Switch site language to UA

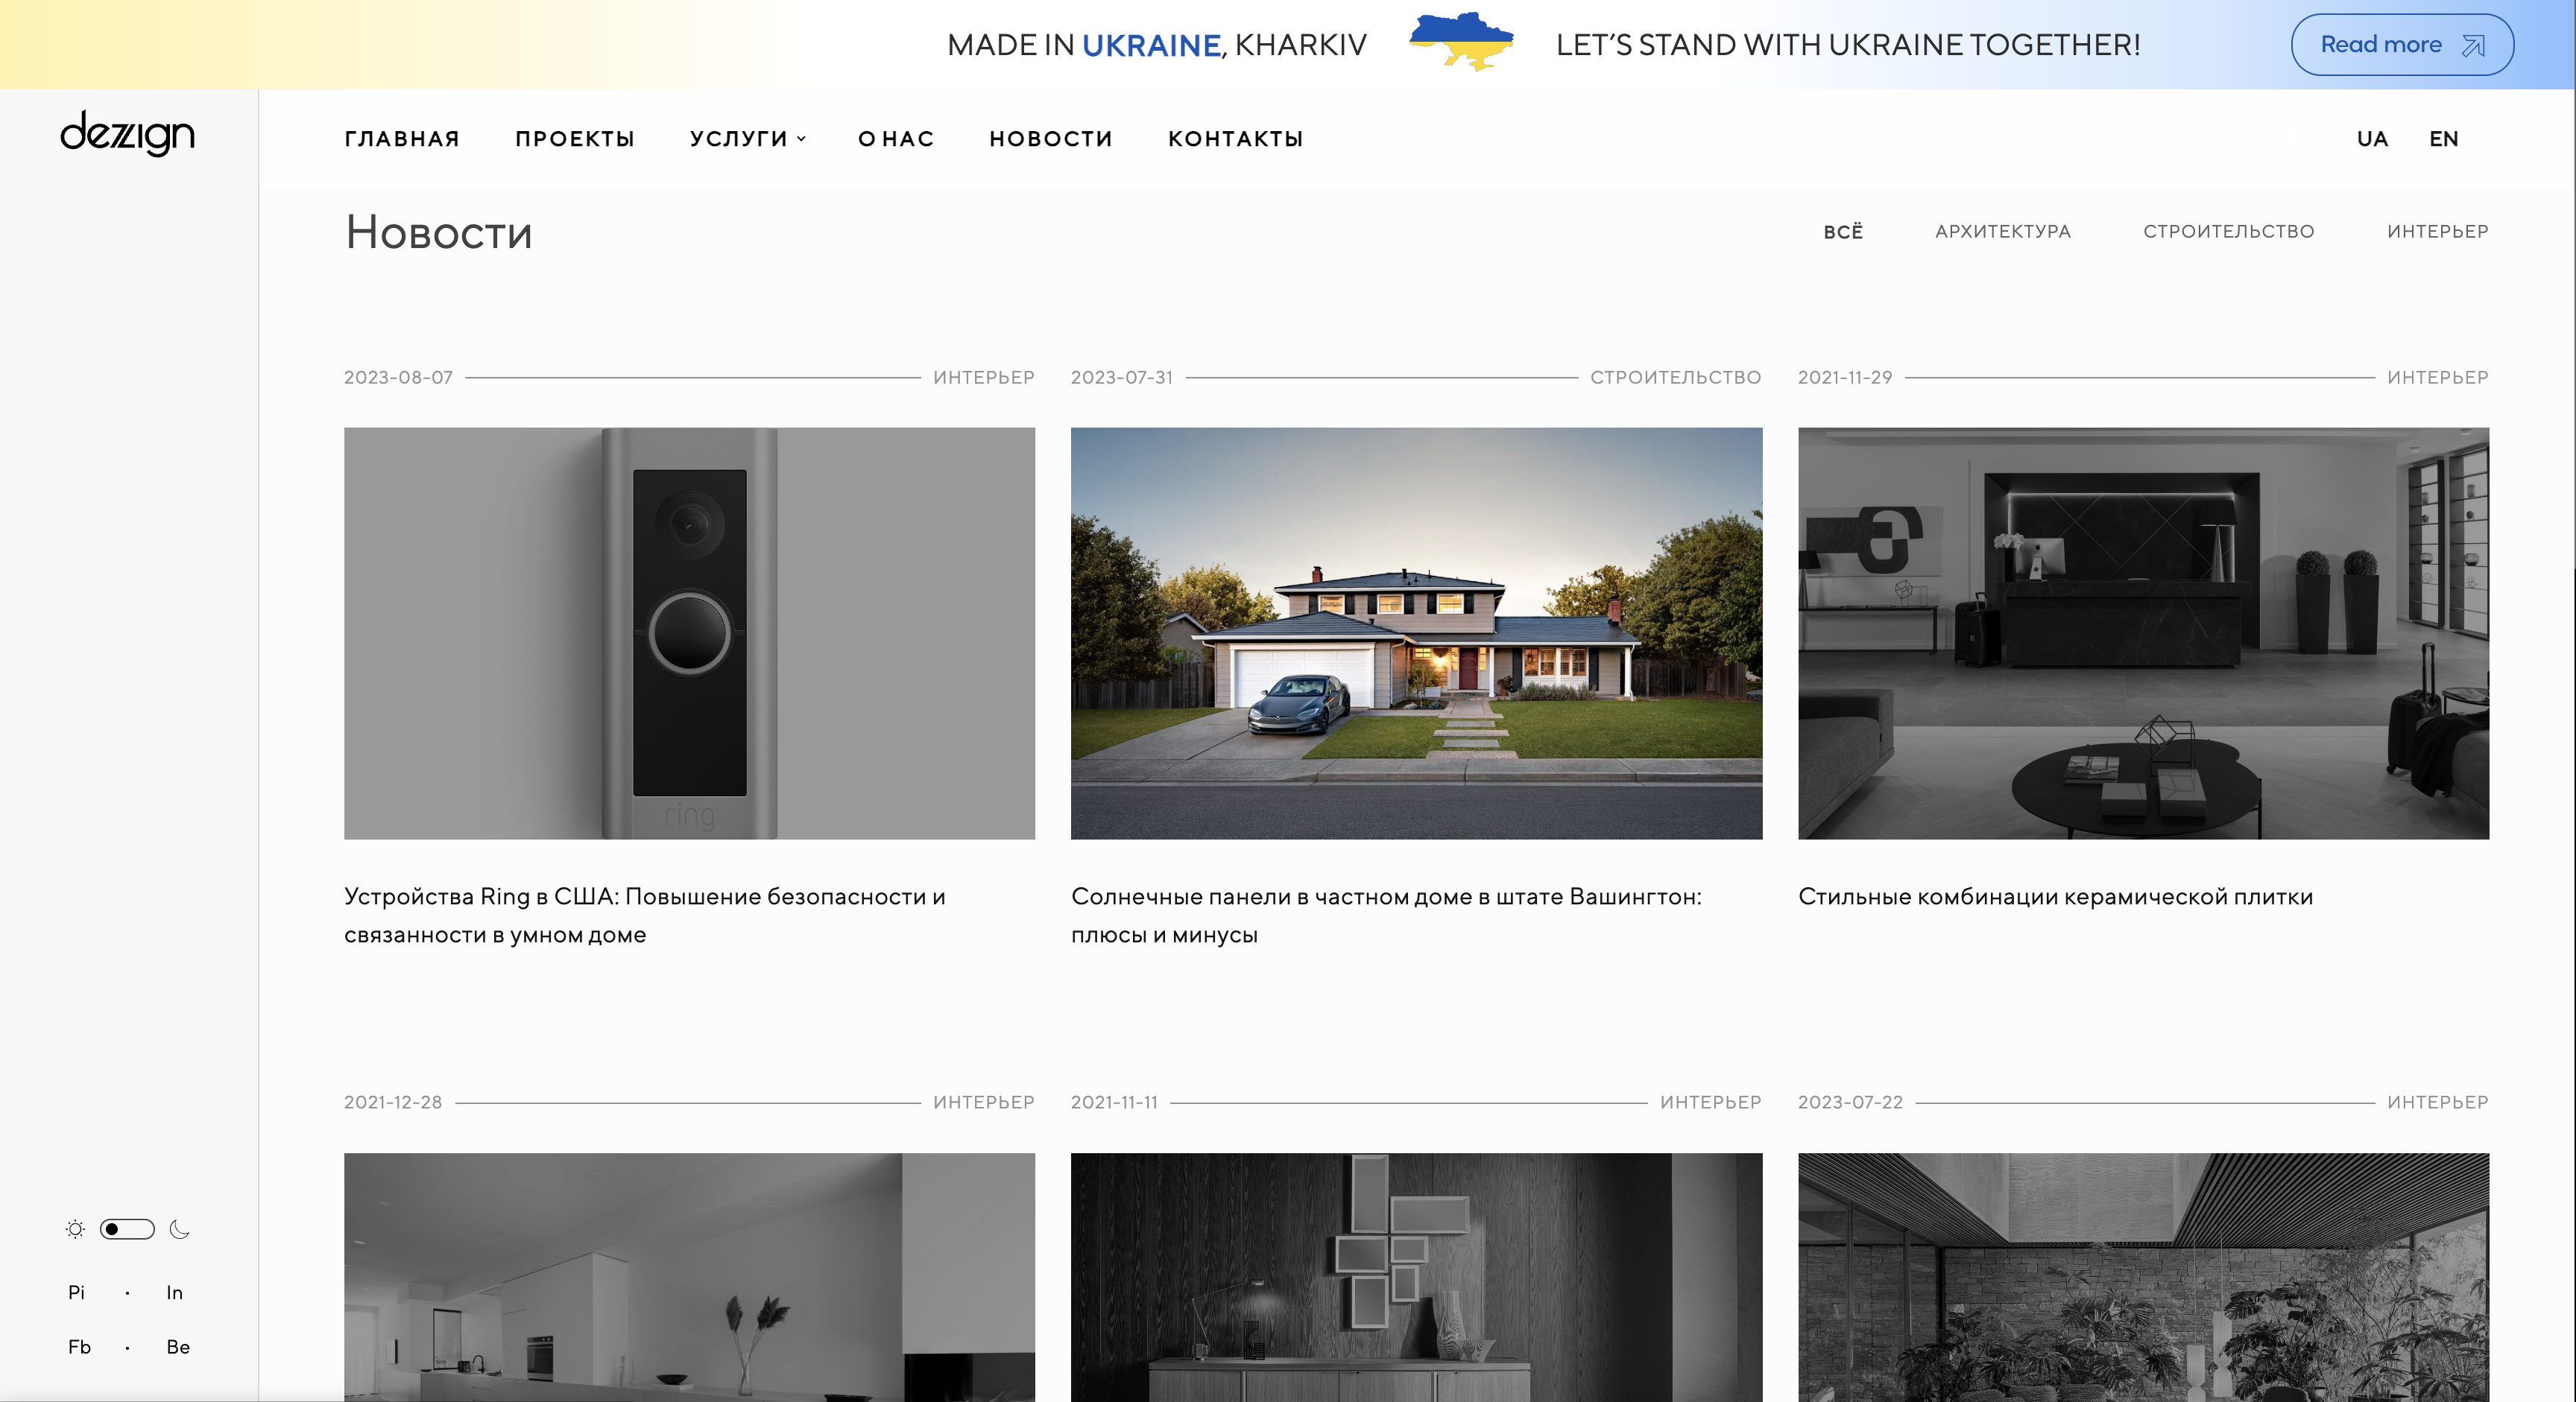click(2372, 139)
